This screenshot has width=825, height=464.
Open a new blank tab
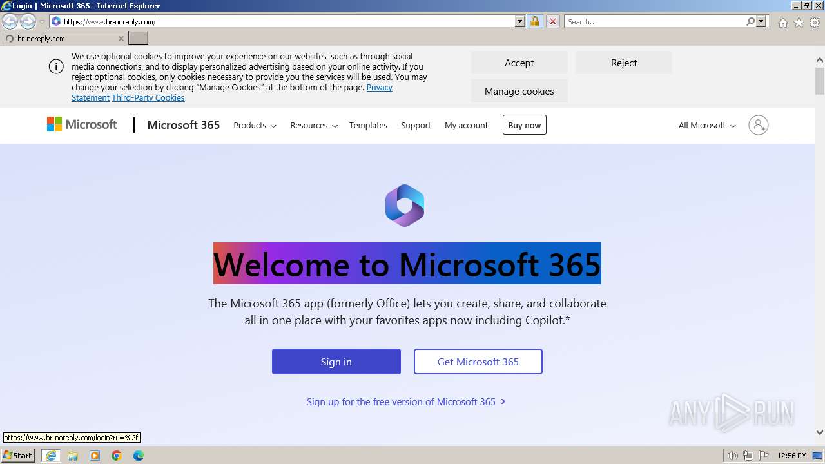click(139, 39)
